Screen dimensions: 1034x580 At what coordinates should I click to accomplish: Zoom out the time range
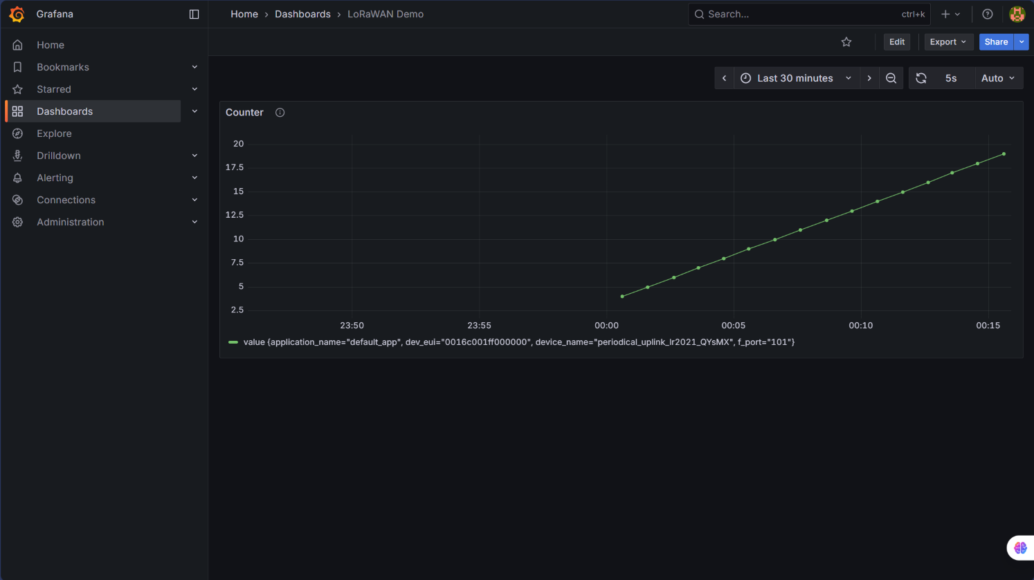(891, 78)
